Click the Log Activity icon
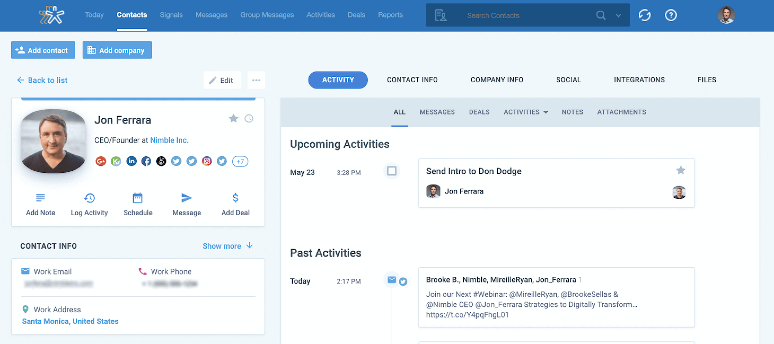 pos(89,198)
